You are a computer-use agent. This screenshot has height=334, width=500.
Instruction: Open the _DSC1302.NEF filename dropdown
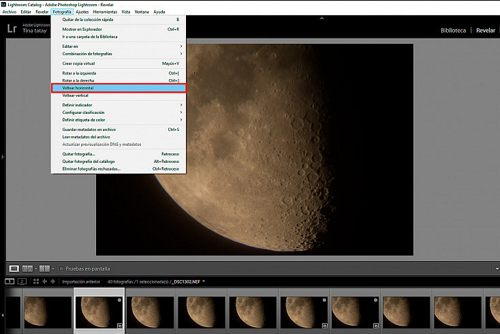204,282
